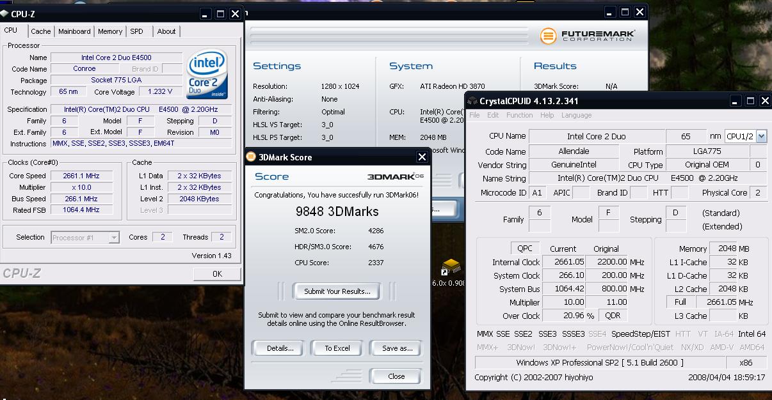Image resolution: width=772 pixels, height=400 pixels.
Task: Click the Level 2 cache value 2048 KBytes
Action: coord(200,199)
